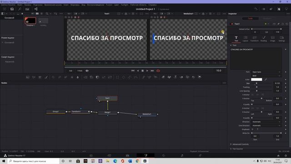Open the Воспроизведение menu
The image size is (291, 164).
tap(95, 5)
